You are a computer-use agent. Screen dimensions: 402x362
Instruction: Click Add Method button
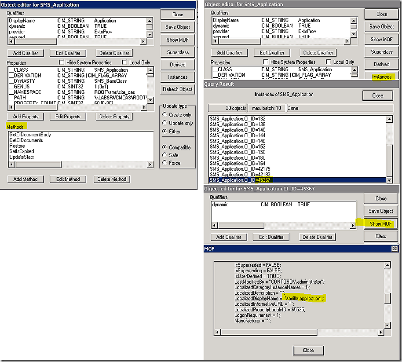click(x=26, y=179)
